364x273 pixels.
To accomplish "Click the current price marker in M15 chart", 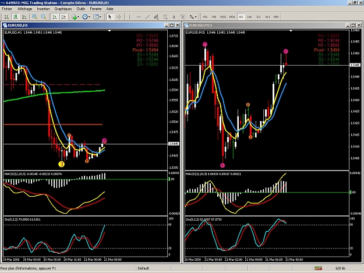I will pyautogui.click(x=355, y=65).
